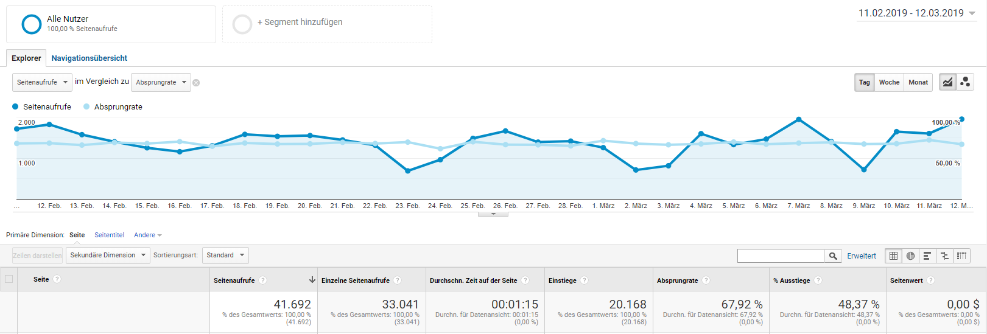
Task: Switch to pie chart (percentage) view
Action: pyautogui.click(x=910, y=256)
